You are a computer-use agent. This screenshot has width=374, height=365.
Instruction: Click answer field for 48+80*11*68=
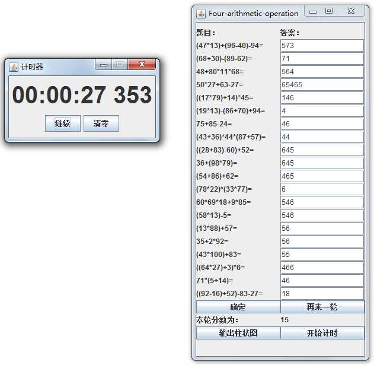(322, 72)
